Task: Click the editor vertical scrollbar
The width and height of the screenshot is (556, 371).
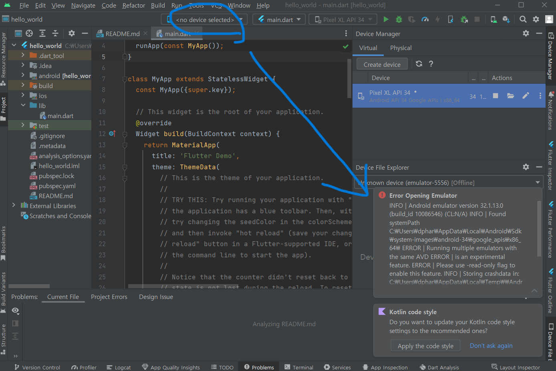Action: [x=349, y=78]
